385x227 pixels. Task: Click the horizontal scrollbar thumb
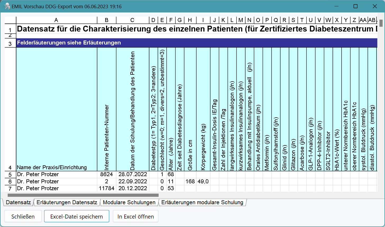pos(83,195)
